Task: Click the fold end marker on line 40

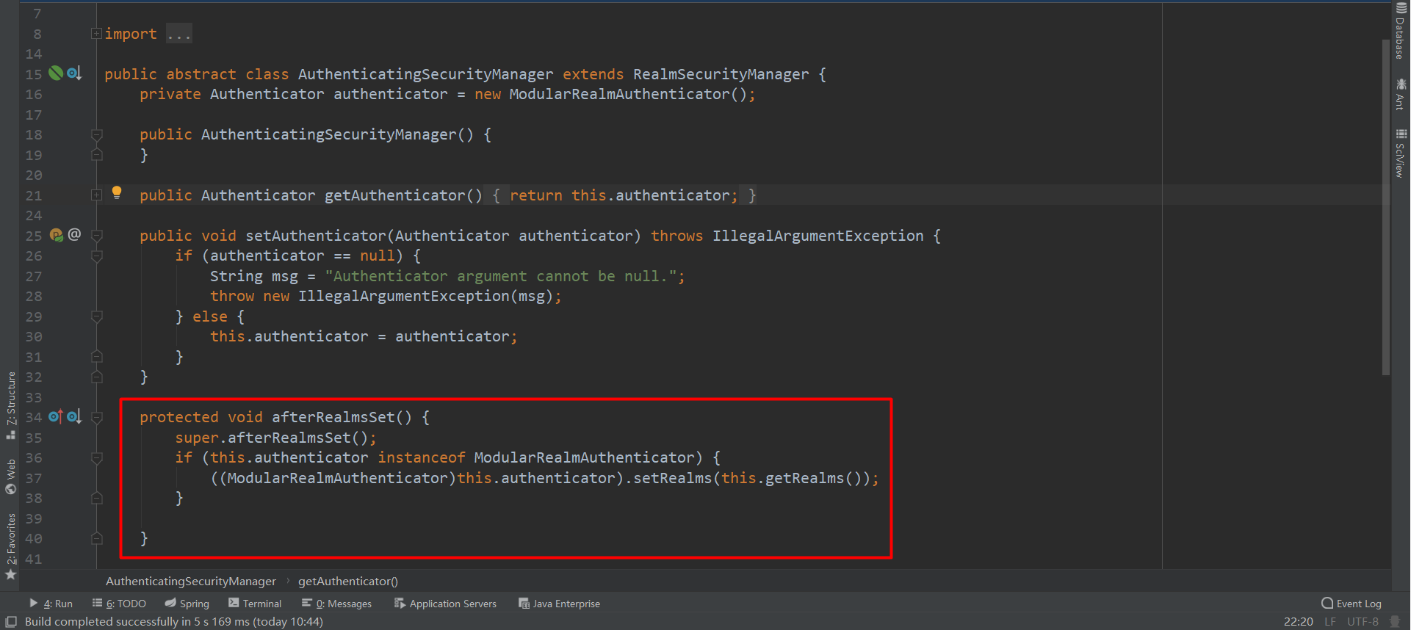Action: tap(96, 538)
